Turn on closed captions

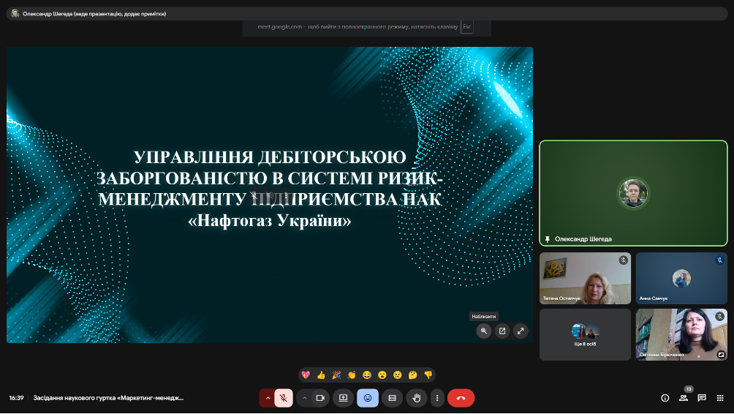coord(393,398)
